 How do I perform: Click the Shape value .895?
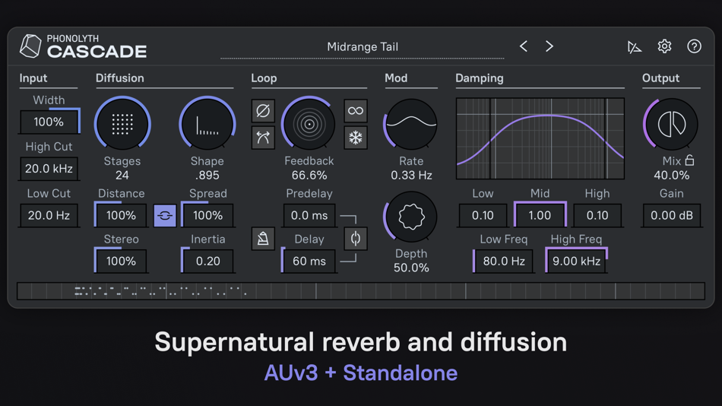tap(207, 175)
